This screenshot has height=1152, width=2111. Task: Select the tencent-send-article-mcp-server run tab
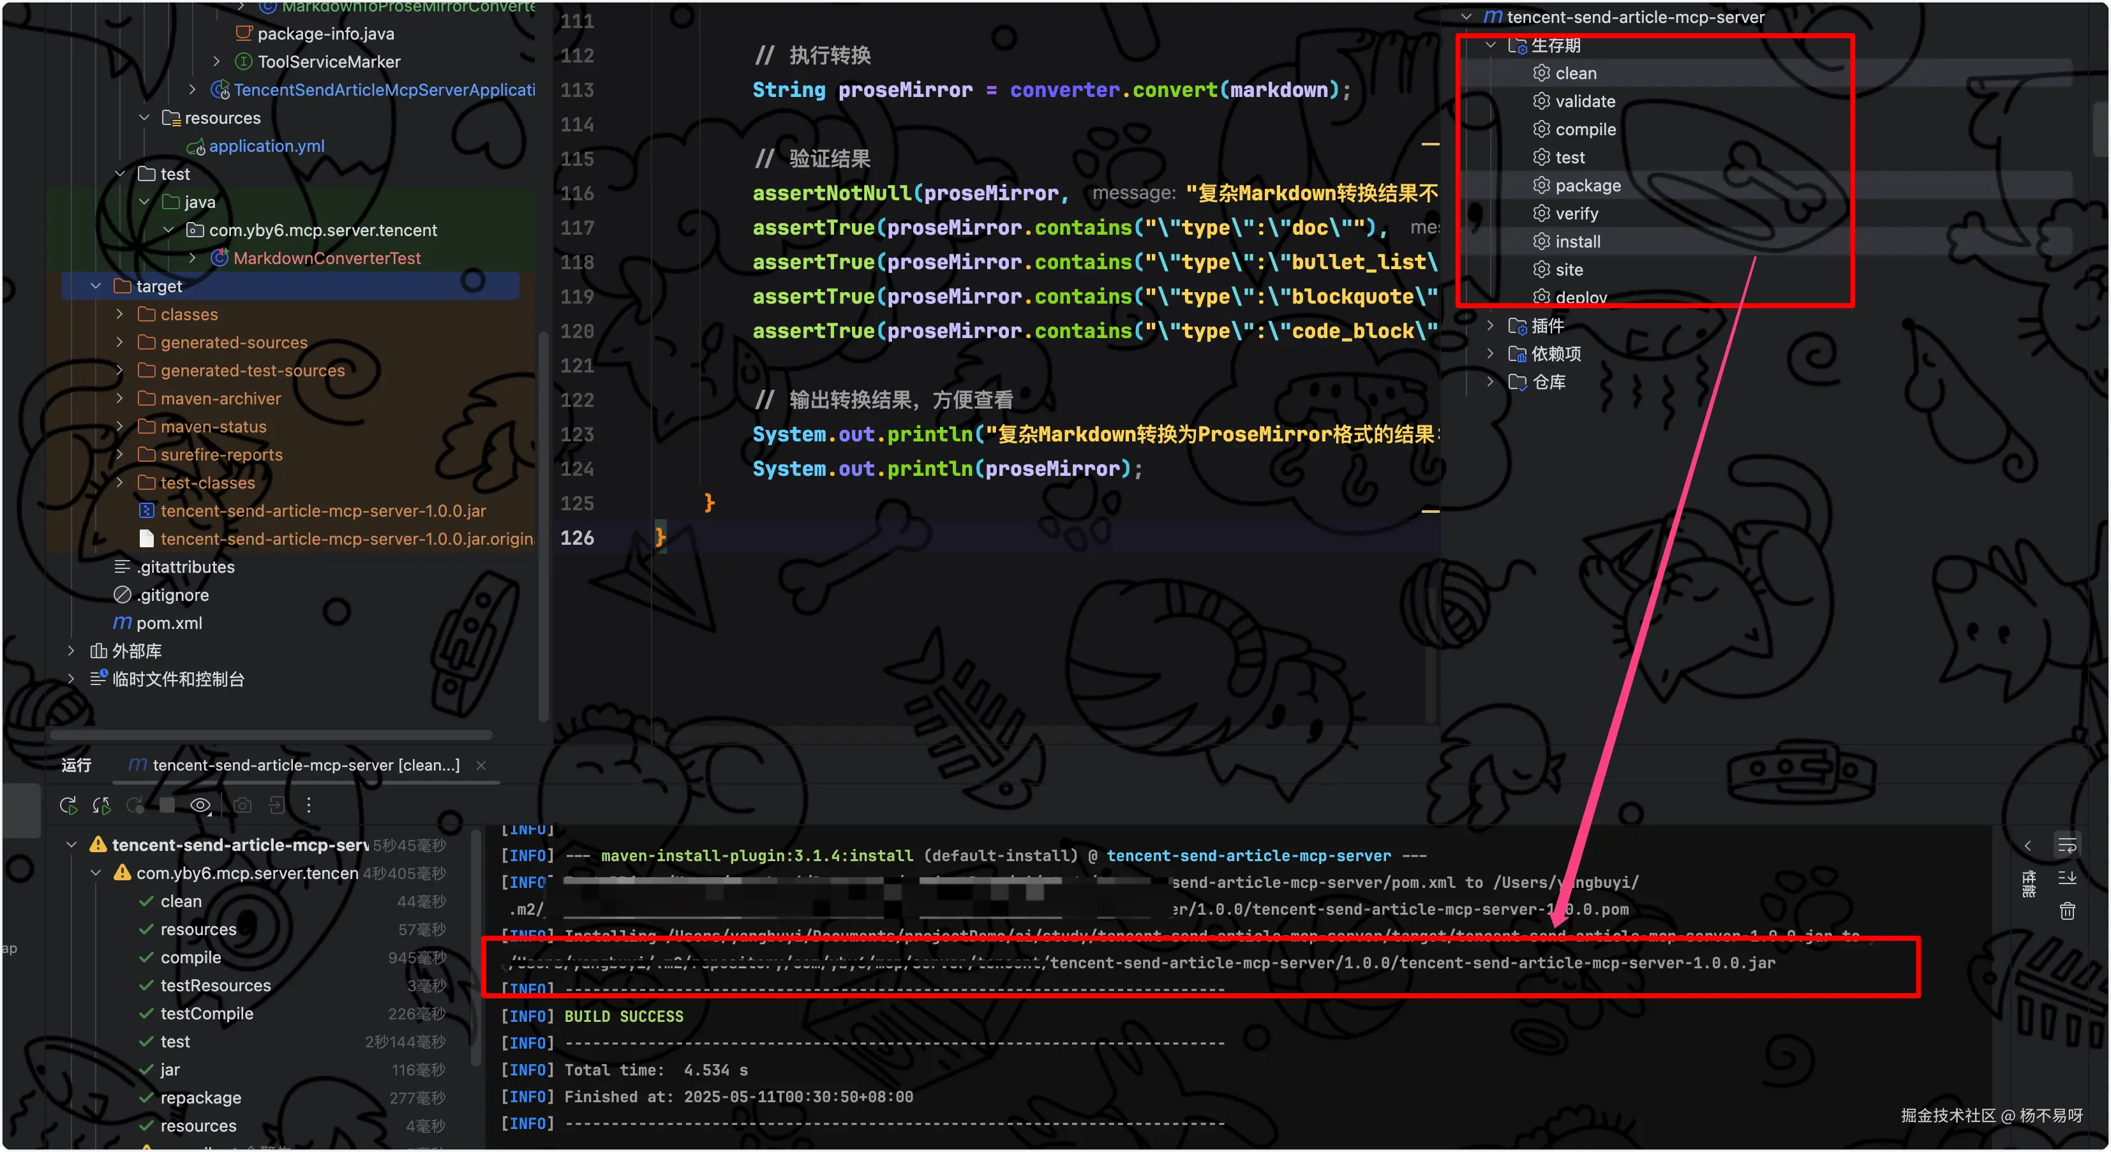305,765
